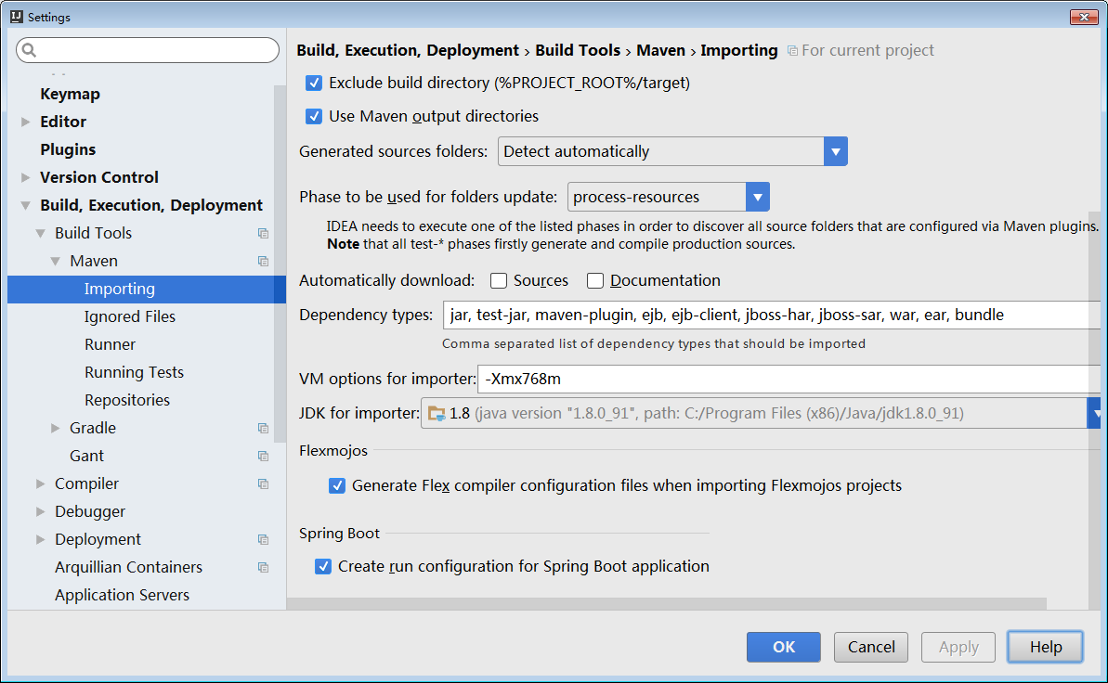Viewport: 1108px width, 683px height.
Task: Open the folders update phase dropdown
Action: [x=758, y=197]
